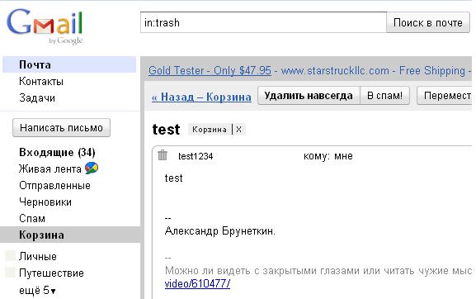Image resolution: width=476 pixels, height=299 pixels.
Task: Click the Путешествие label color square
Action: click(11, 273)
